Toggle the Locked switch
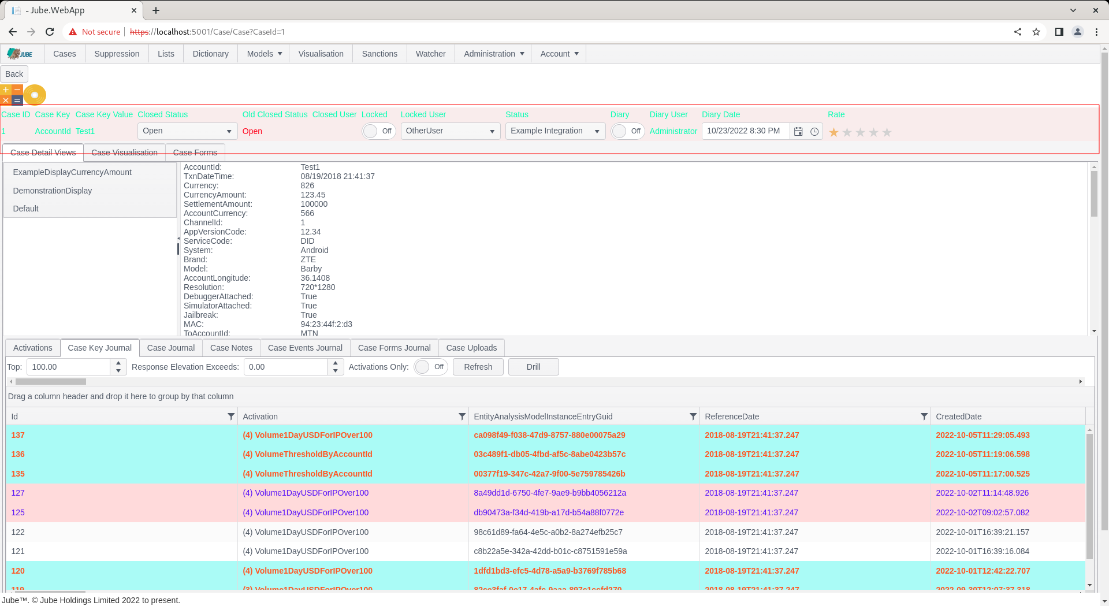 [x=379, y=131]
